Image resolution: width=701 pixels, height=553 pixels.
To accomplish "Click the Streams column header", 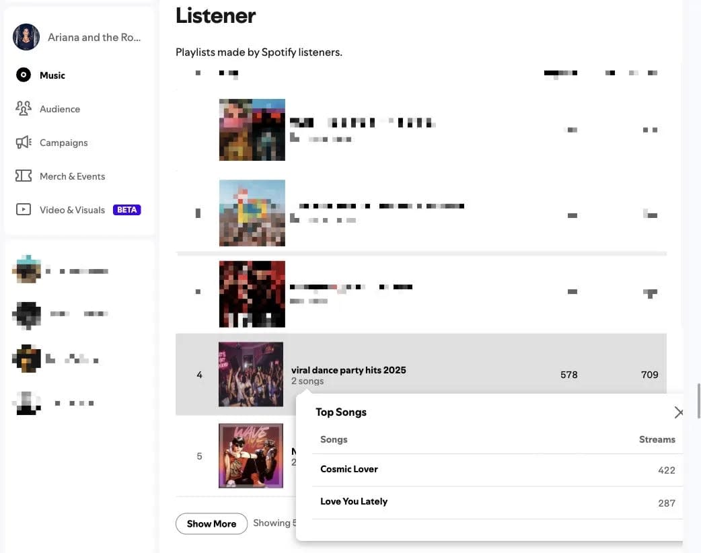I will click(x=657, y=439).
